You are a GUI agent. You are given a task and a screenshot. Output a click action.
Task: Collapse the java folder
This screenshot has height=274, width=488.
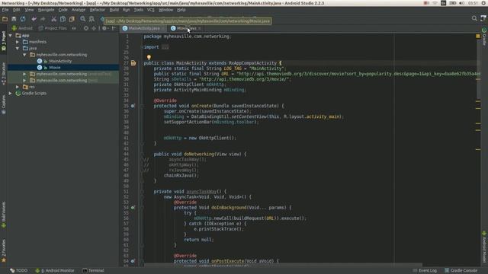[18, 48]
